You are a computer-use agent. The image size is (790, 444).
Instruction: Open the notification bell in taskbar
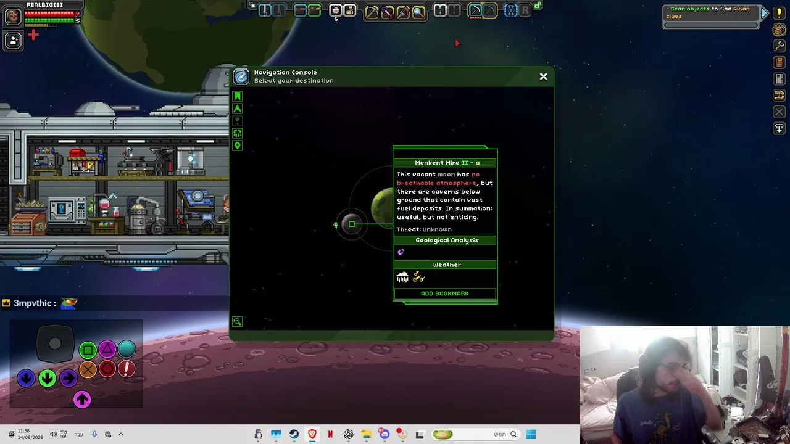(x=11, y=434)
